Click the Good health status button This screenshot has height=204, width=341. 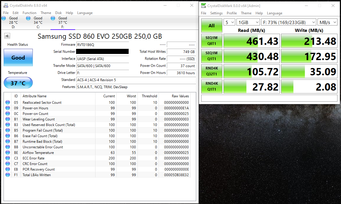18,57
